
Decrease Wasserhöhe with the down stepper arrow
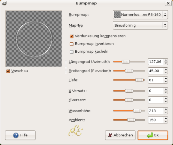(x=166, y=112)
